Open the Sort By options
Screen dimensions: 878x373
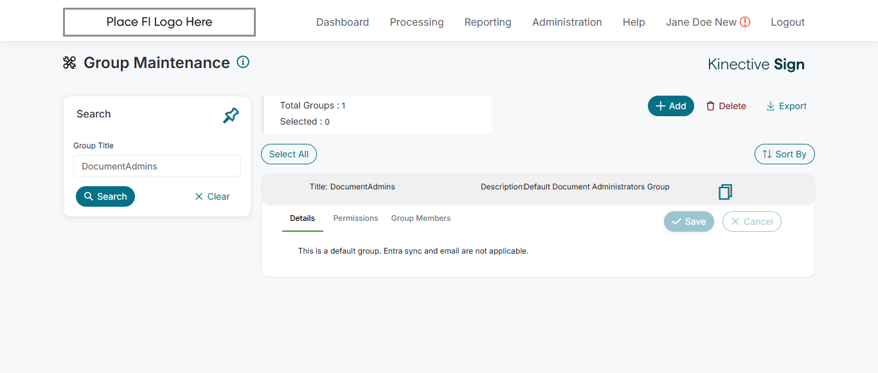784,154
